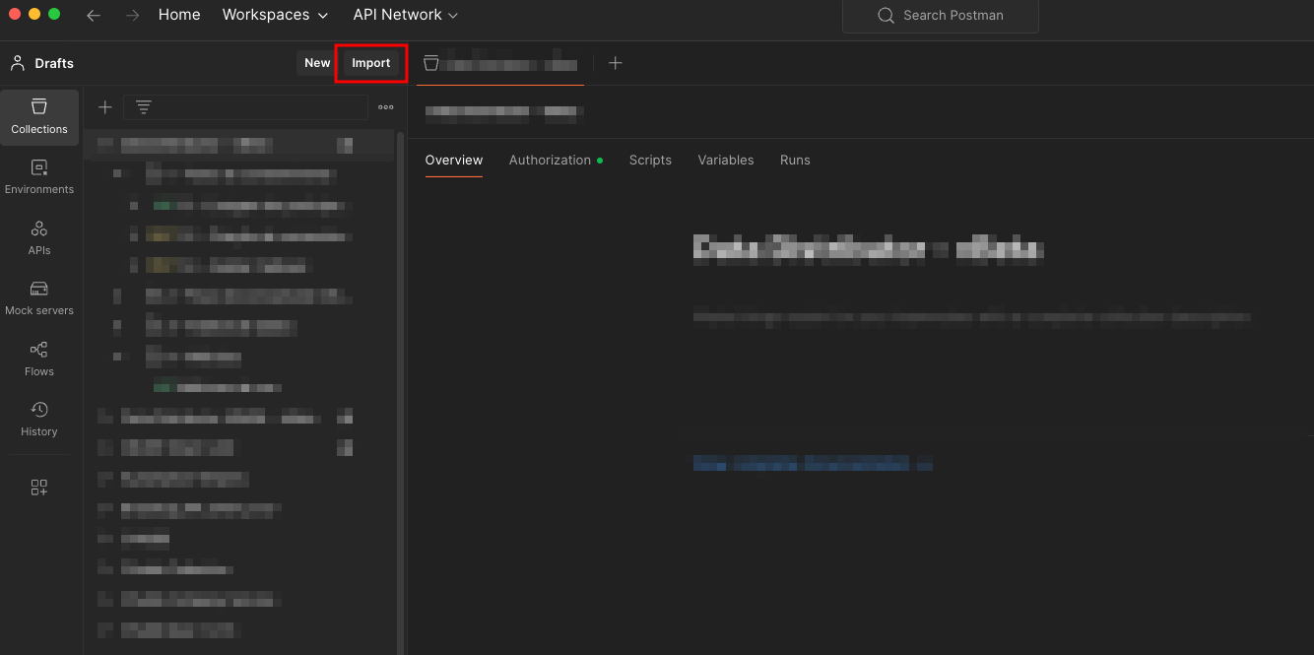Open the Flows sidebar panel

click(39, 360)
